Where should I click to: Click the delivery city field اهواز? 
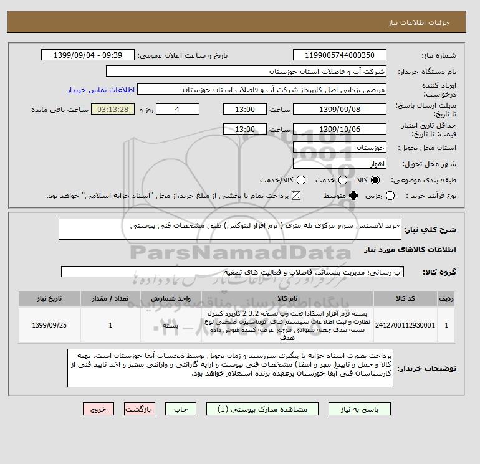[x=340, y=164]
